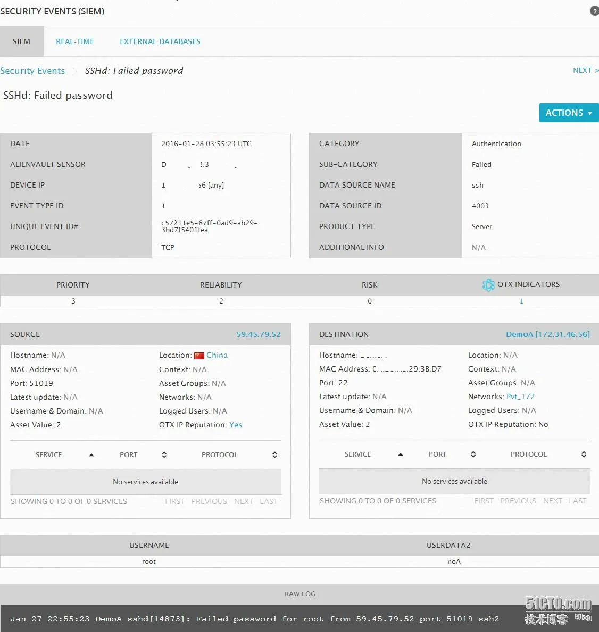
Task: Select the date value 2016-01-28 03:55:23 UTC
Action: 206,144
